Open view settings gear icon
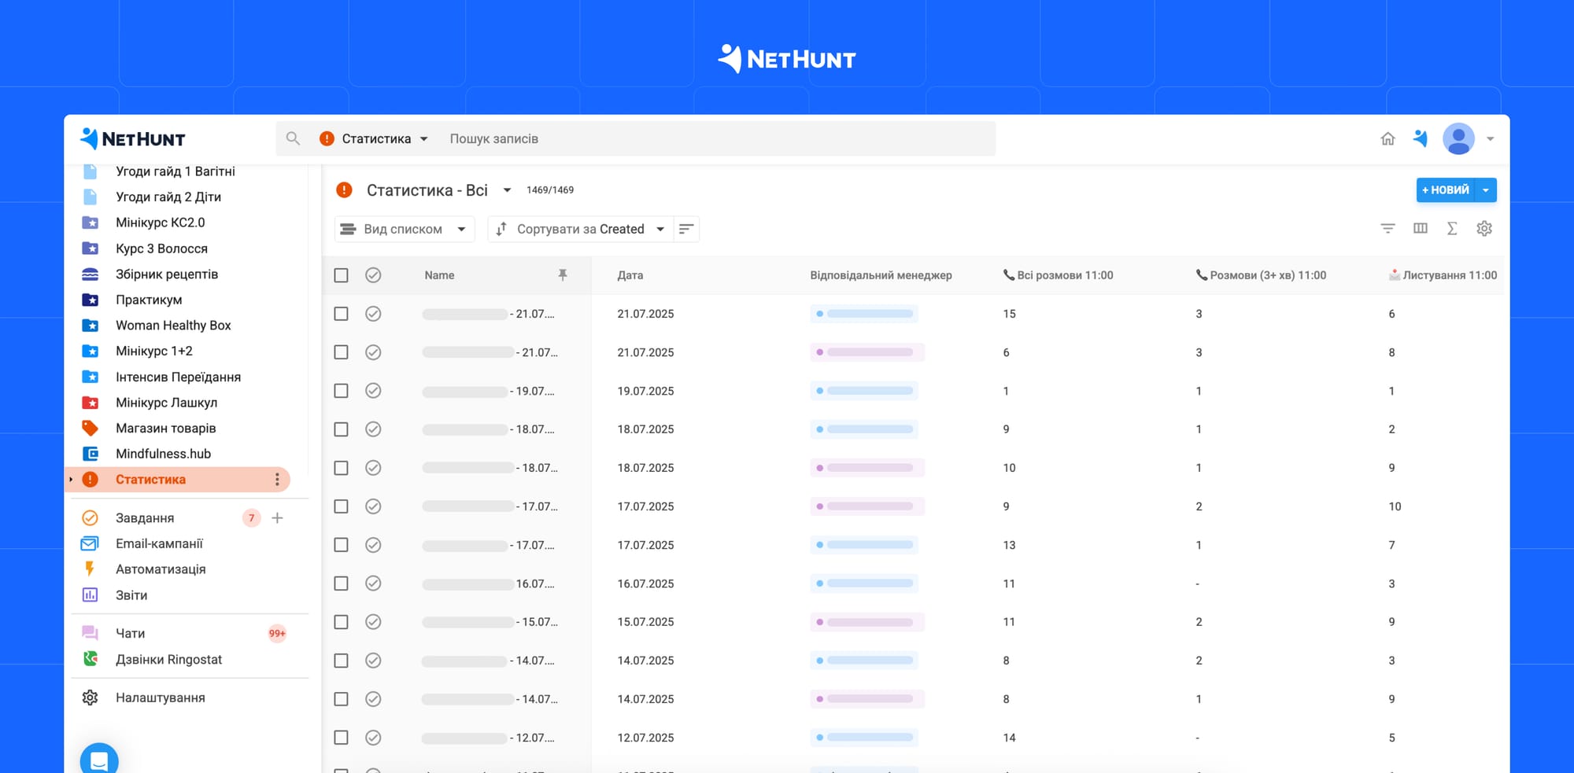Viewport: 1574px width, 773px height. click(x=1484, y=228)
